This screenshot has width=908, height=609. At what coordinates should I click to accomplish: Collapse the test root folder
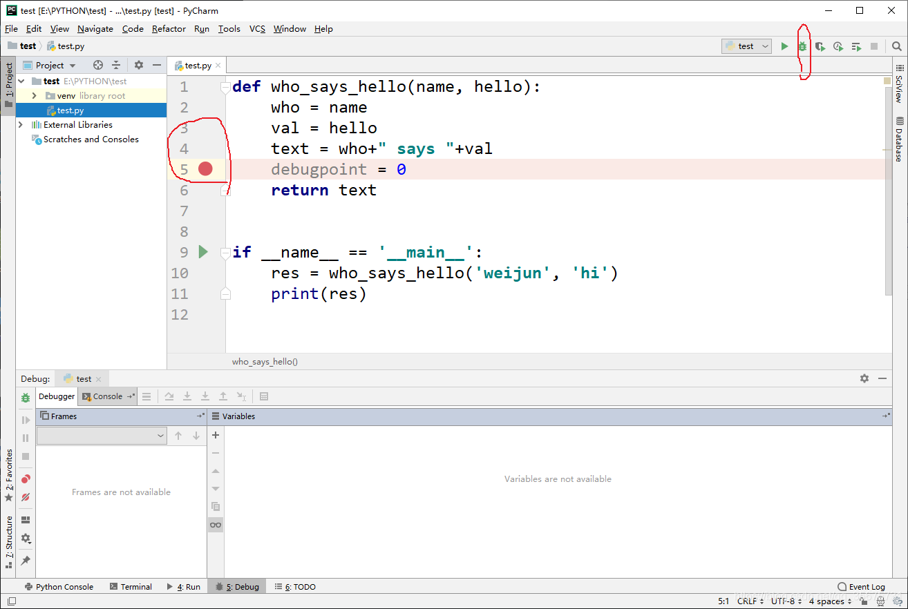(x=22, y=81)
